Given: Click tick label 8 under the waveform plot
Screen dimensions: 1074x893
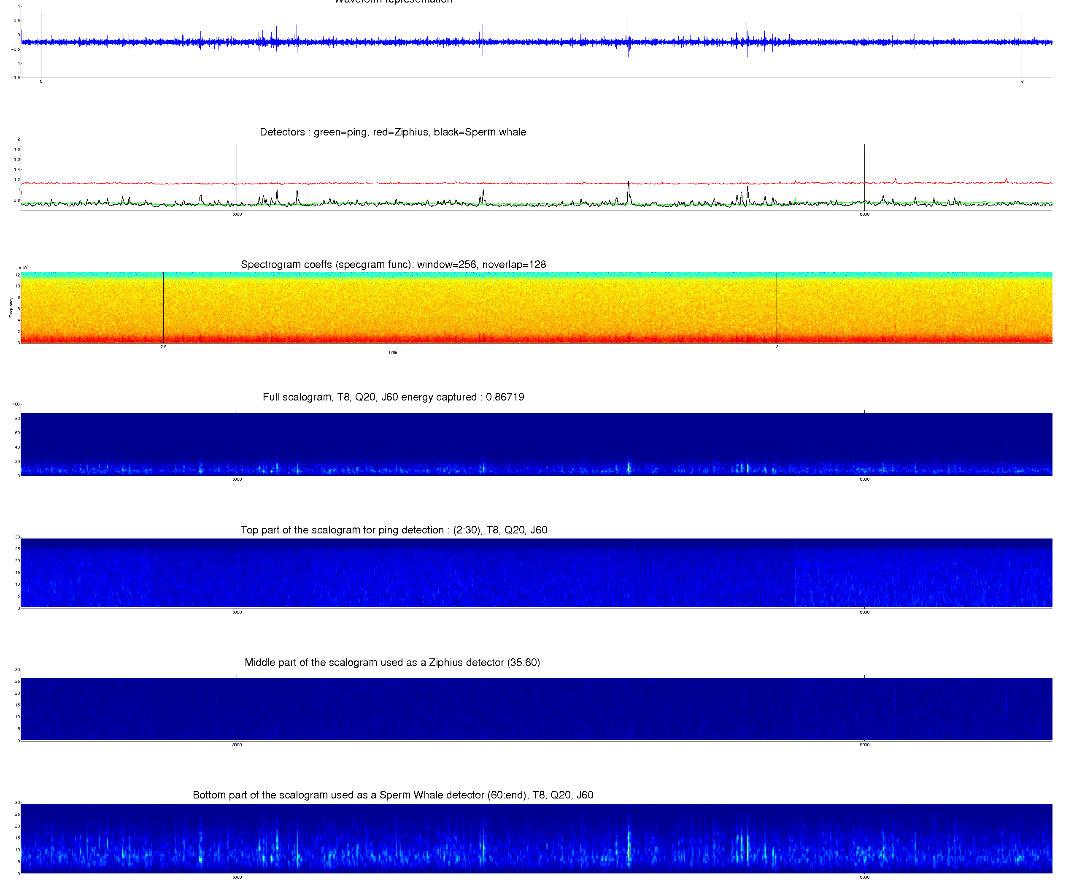Looking at the screenshot, I should 1022,81.
